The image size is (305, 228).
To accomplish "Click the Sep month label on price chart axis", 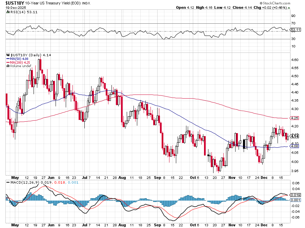I will 157,177.
